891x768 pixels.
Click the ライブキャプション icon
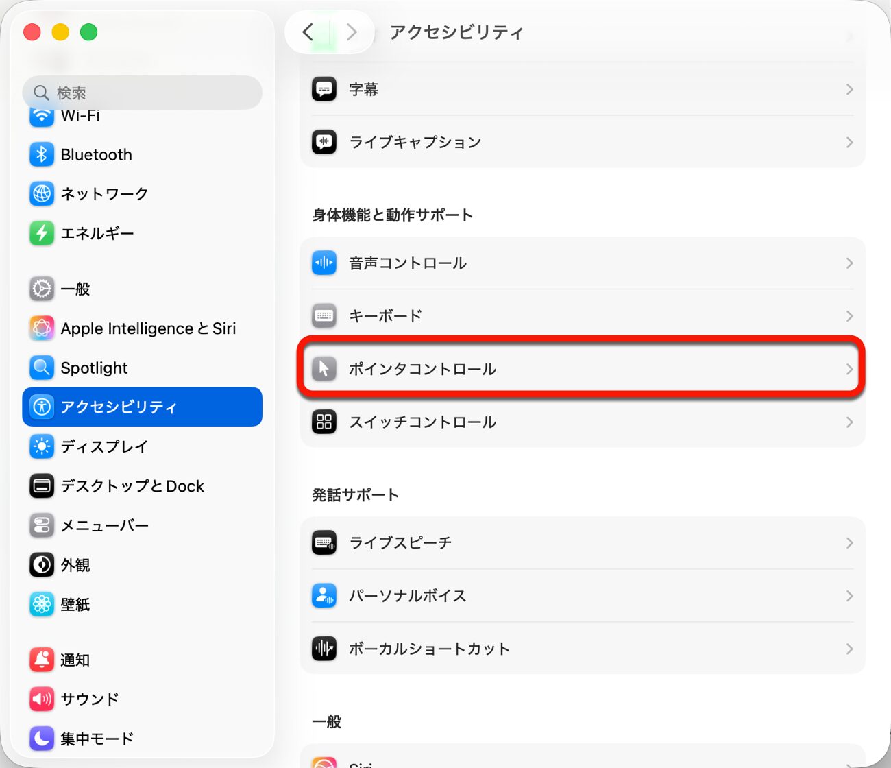pos(324,142)
